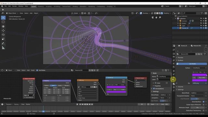Hide the Light object via eye icon
This screenshot has width=208, height=117.
203,26
